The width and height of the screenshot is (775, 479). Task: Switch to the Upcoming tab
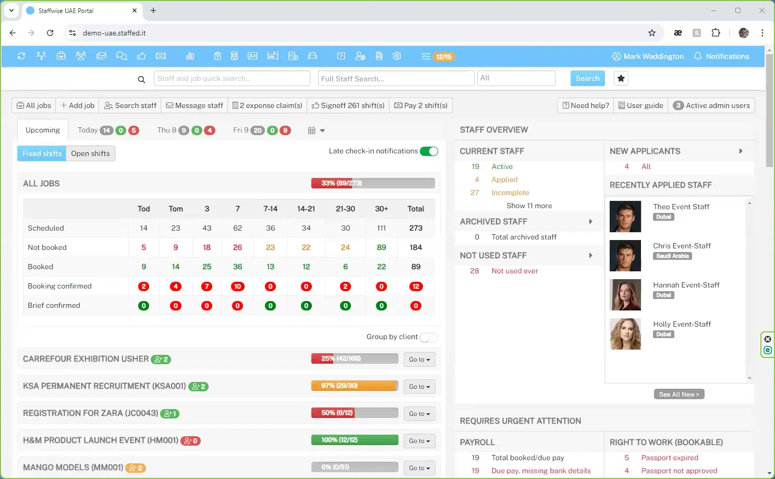pos(43,130)
